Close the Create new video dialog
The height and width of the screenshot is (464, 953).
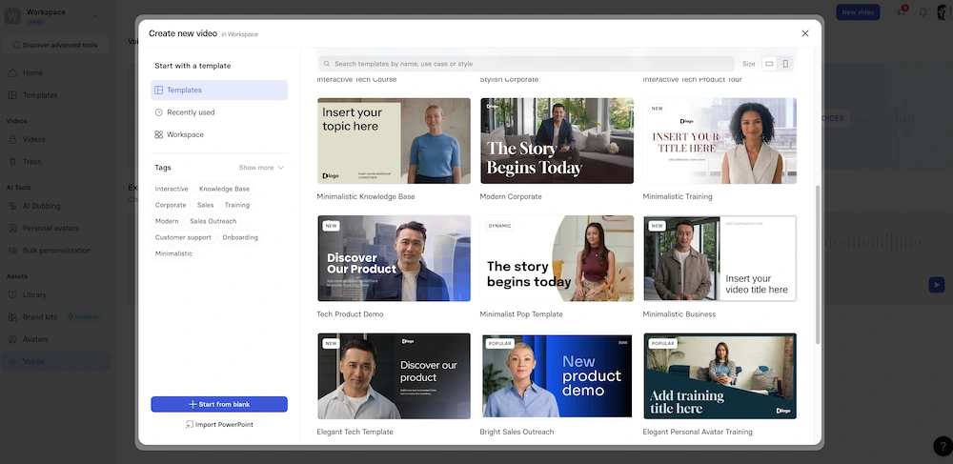tap(804, 33)
